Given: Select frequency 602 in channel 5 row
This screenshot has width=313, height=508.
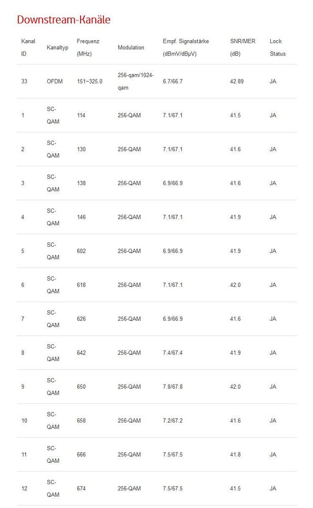Looking at the screenshot, I should (81, 251).
